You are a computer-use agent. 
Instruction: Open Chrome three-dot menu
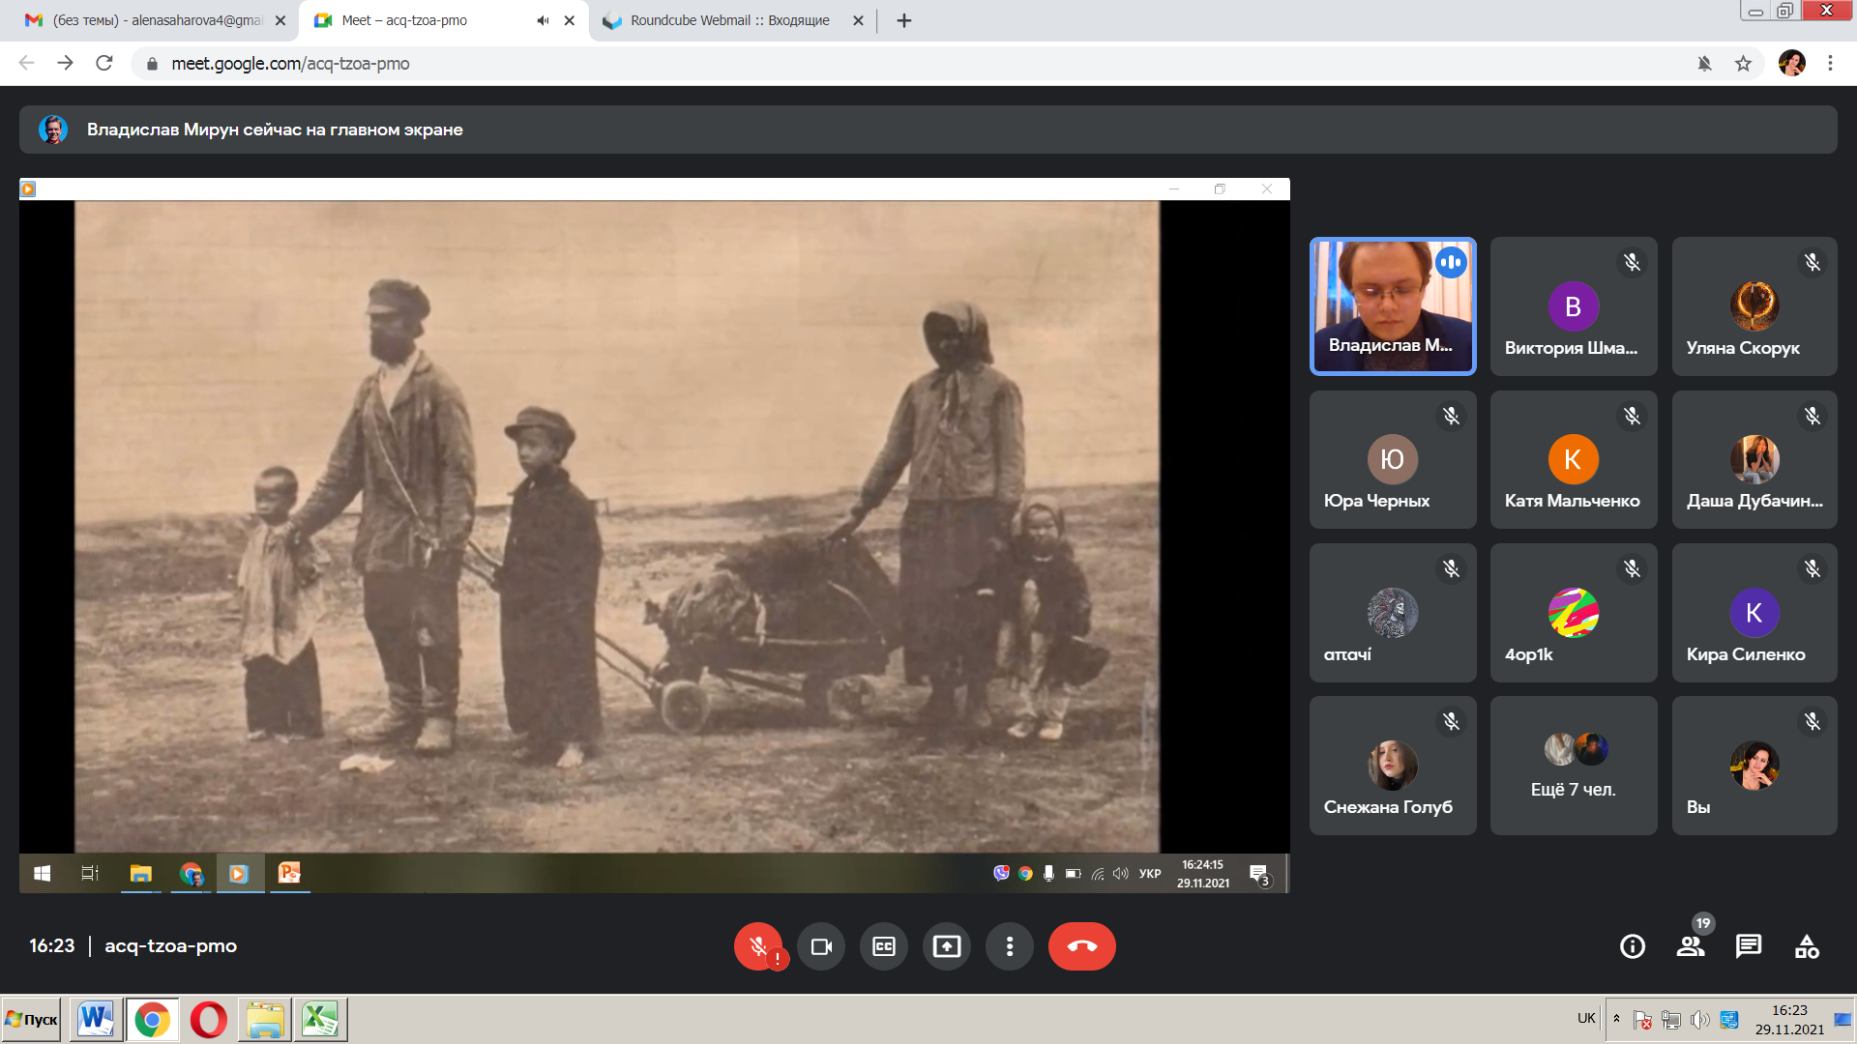coord(1830,64)
